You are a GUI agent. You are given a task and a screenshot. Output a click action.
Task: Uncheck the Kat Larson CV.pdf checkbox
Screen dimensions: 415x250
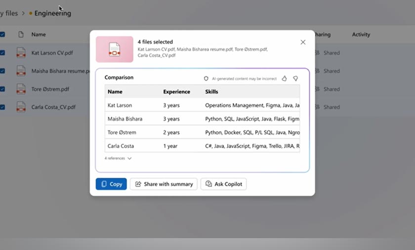(x=2, y=53)
